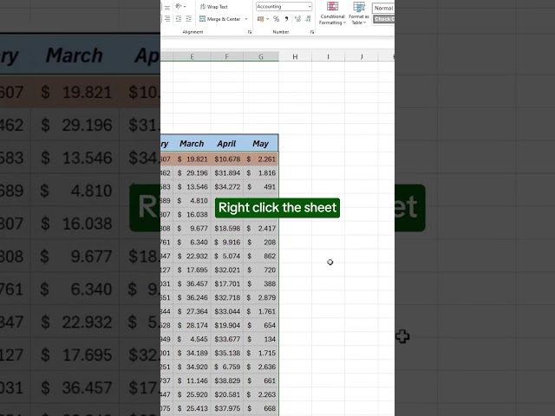Select the cell showing 36.457
Screen dimensions: 555x416
tap(192, 283)
